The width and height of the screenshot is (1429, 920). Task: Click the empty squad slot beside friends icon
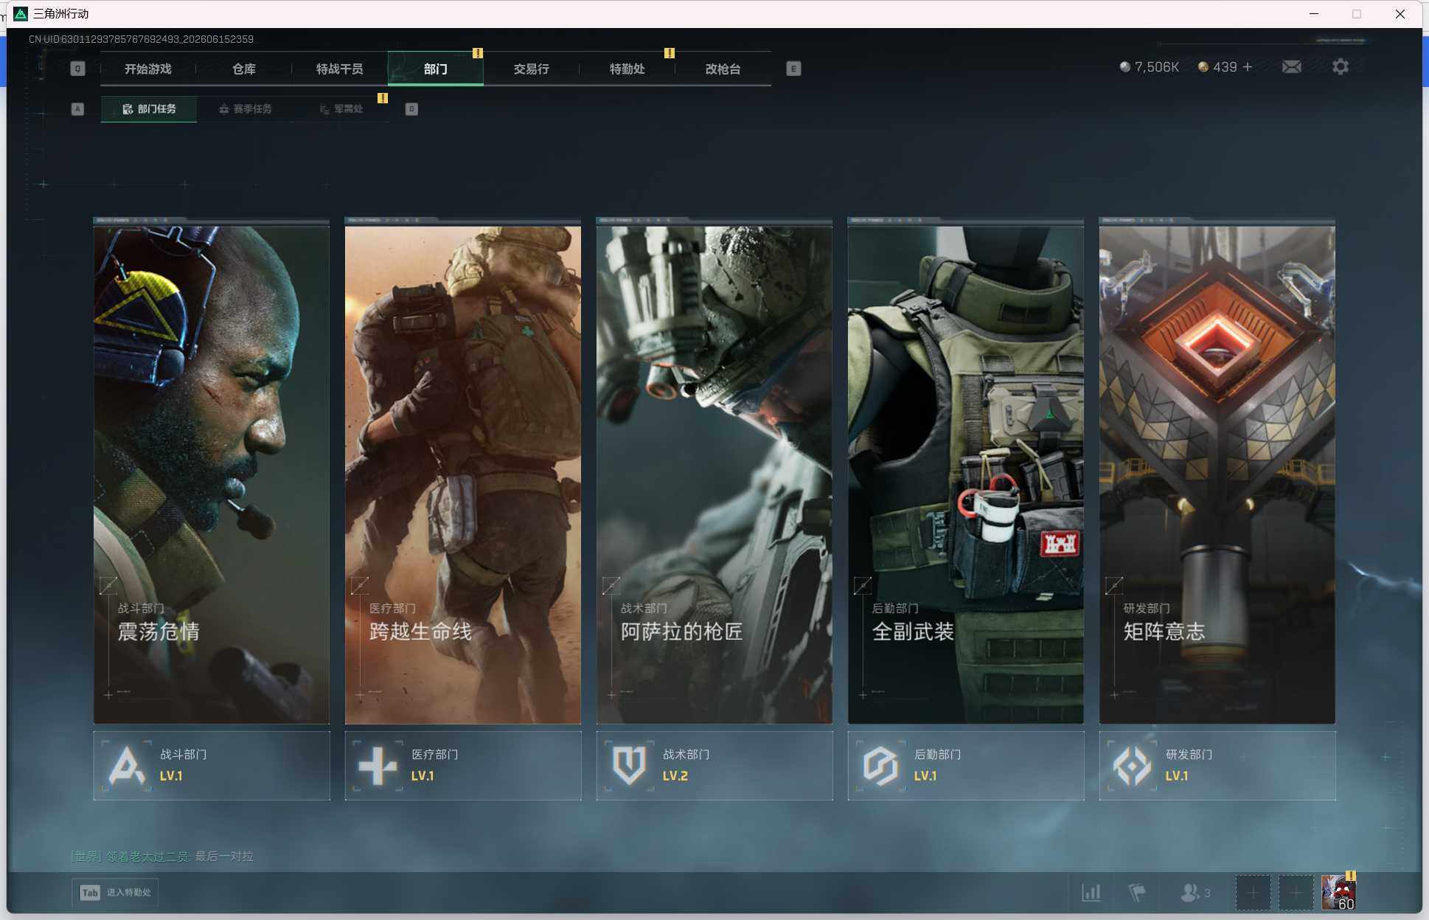click(x=1253, y=893)
